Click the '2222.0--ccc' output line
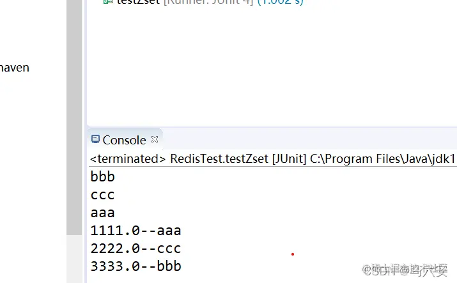457x283 pixels. pos(136,249)
